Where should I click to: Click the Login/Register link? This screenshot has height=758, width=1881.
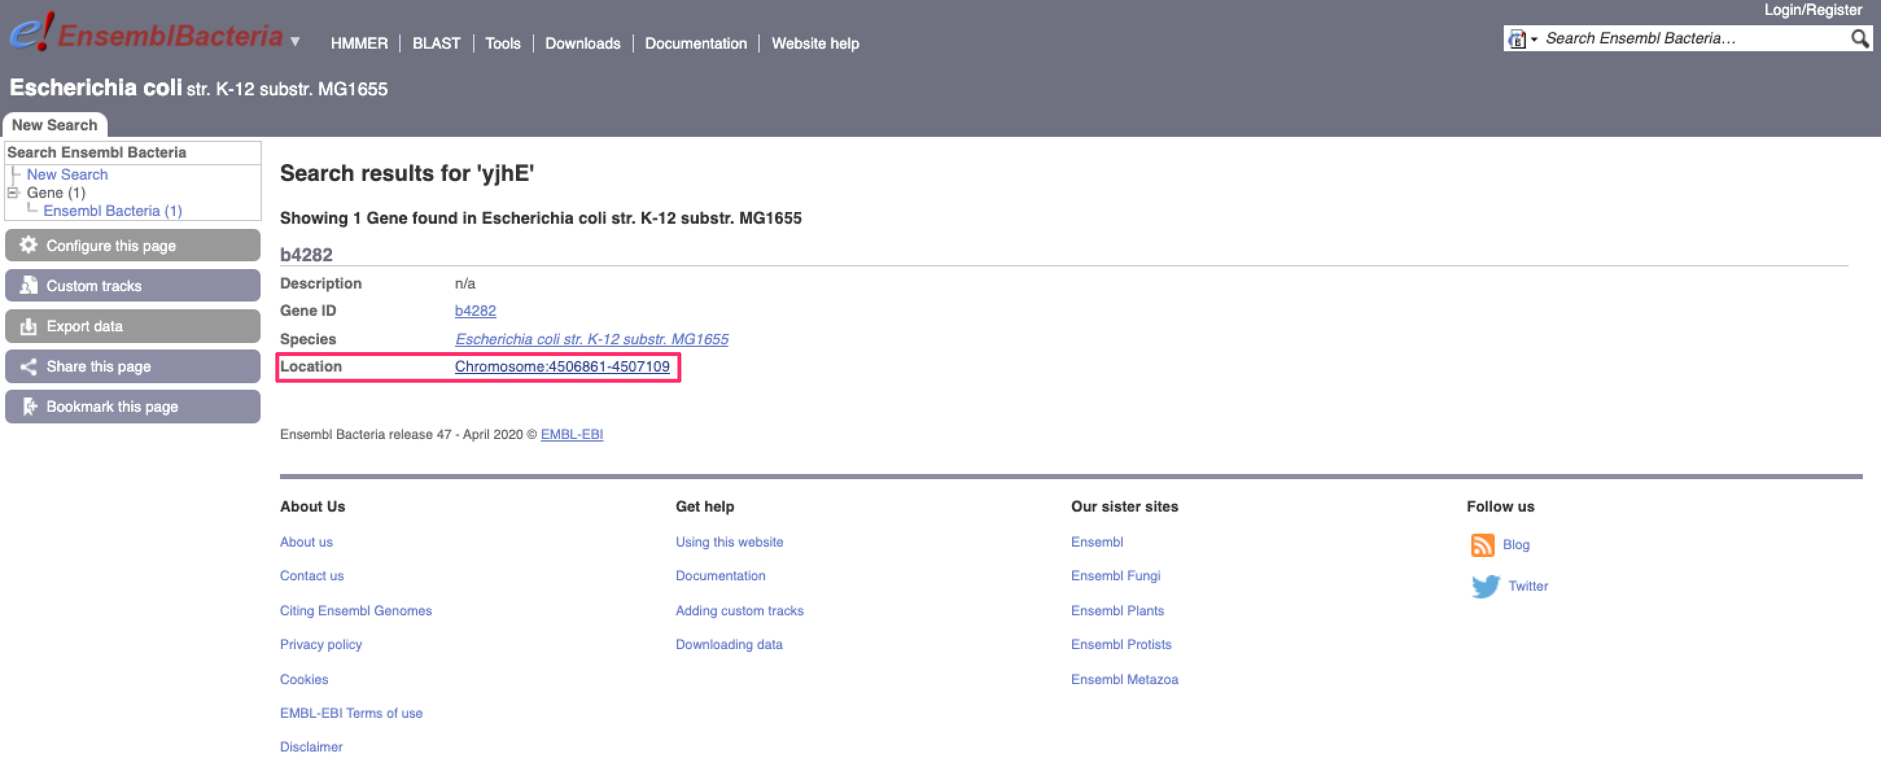1812,10
